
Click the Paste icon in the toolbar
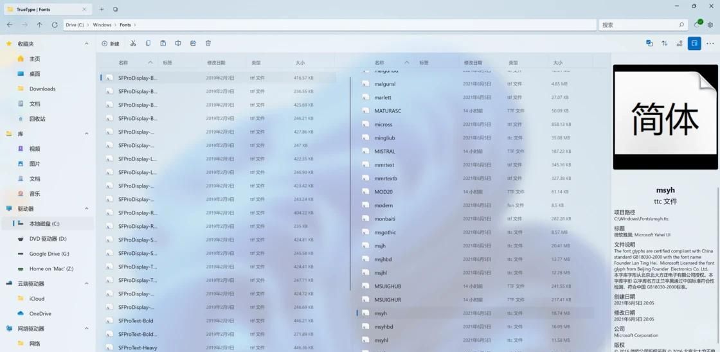163,43
